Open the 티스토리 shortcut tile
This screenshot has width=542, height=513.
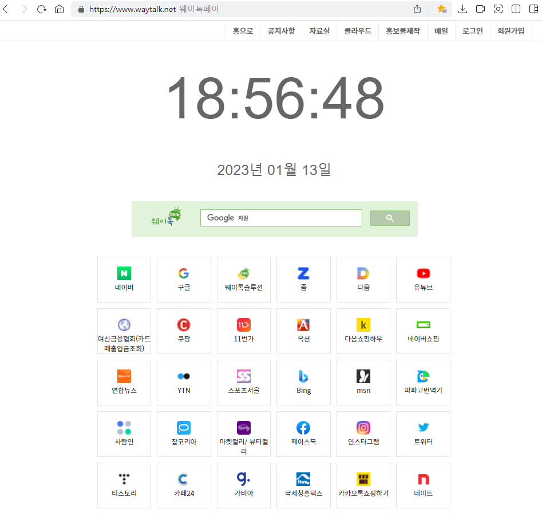pyautogui.click(x=124, y=486)
